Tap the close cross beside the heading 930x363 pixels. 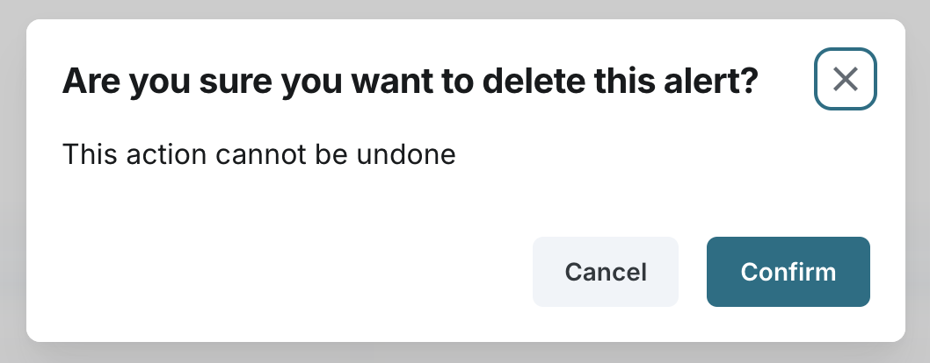(845, 80)
